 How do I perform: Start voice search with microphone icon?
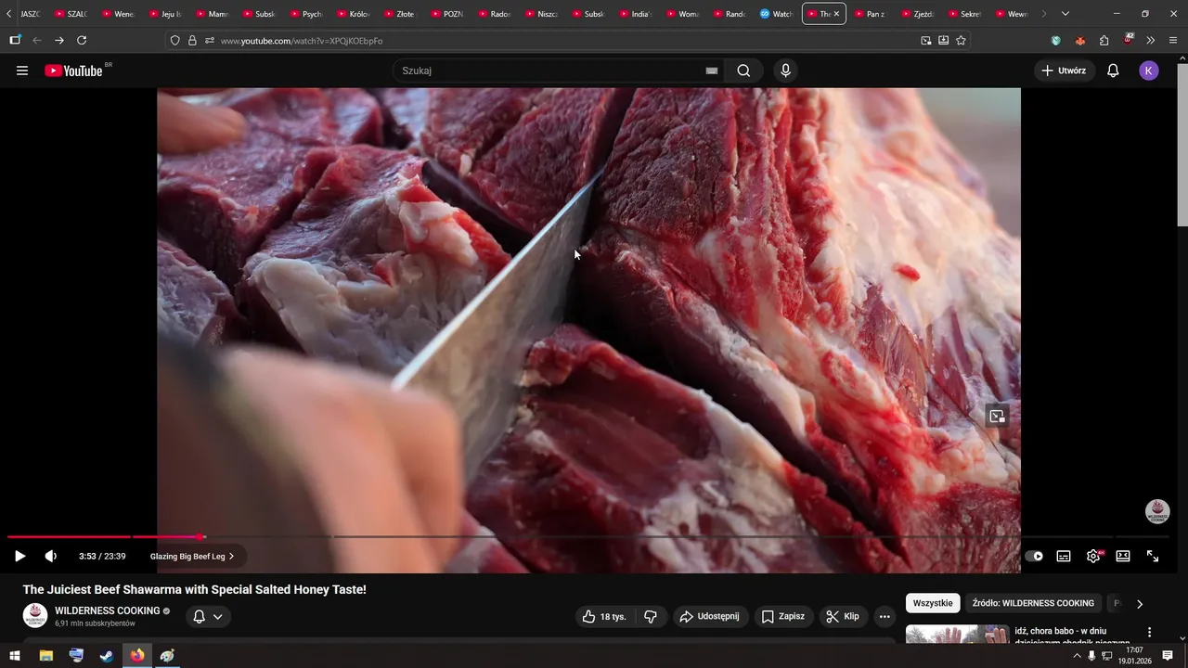(786, 71)
